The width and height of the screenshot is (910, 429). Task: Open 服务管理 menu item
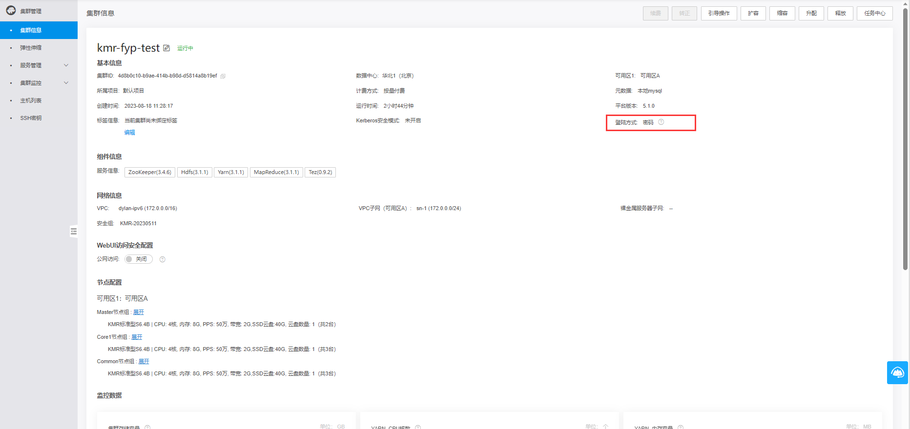[x=31, y=65]
